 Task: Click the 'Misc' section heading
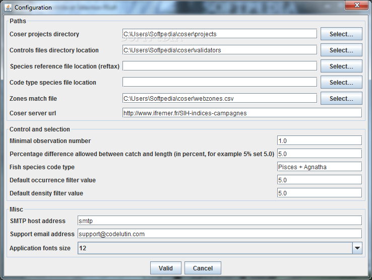pos(16,209)
